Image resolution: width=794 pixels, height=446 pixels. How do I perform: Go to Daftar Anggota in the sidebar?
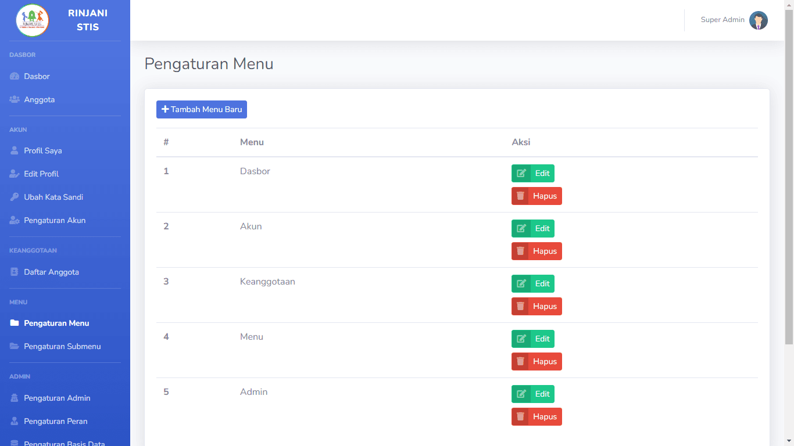tap(51, 272)
